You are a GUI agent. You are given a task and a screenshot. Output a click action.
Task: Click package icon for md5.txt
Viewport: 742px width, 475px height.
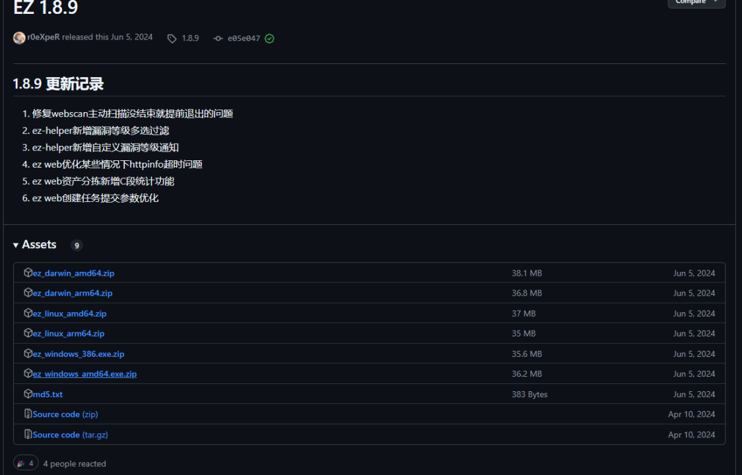[28, 394]
